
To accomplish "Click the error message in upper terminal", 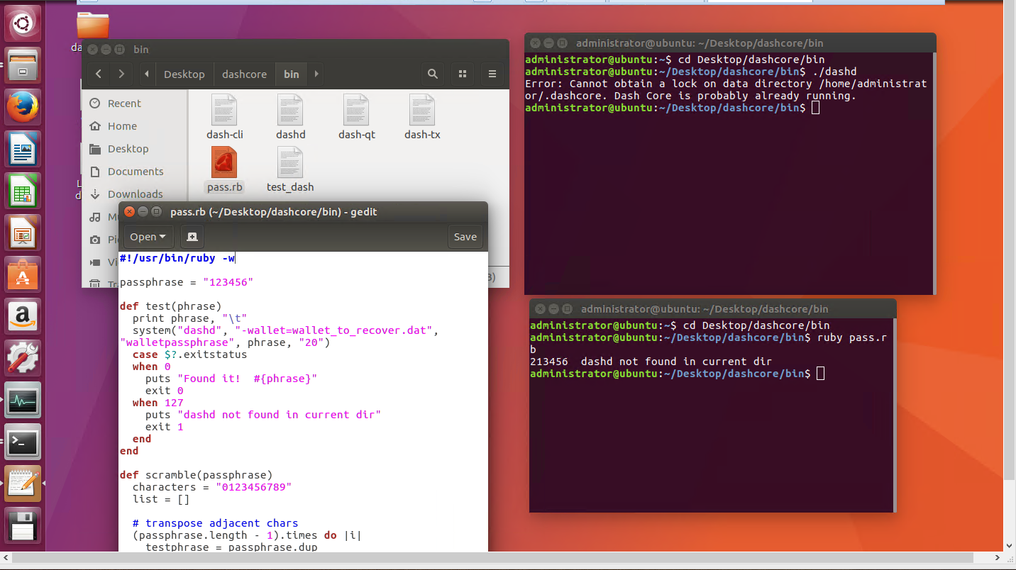I will coord(726,90).
